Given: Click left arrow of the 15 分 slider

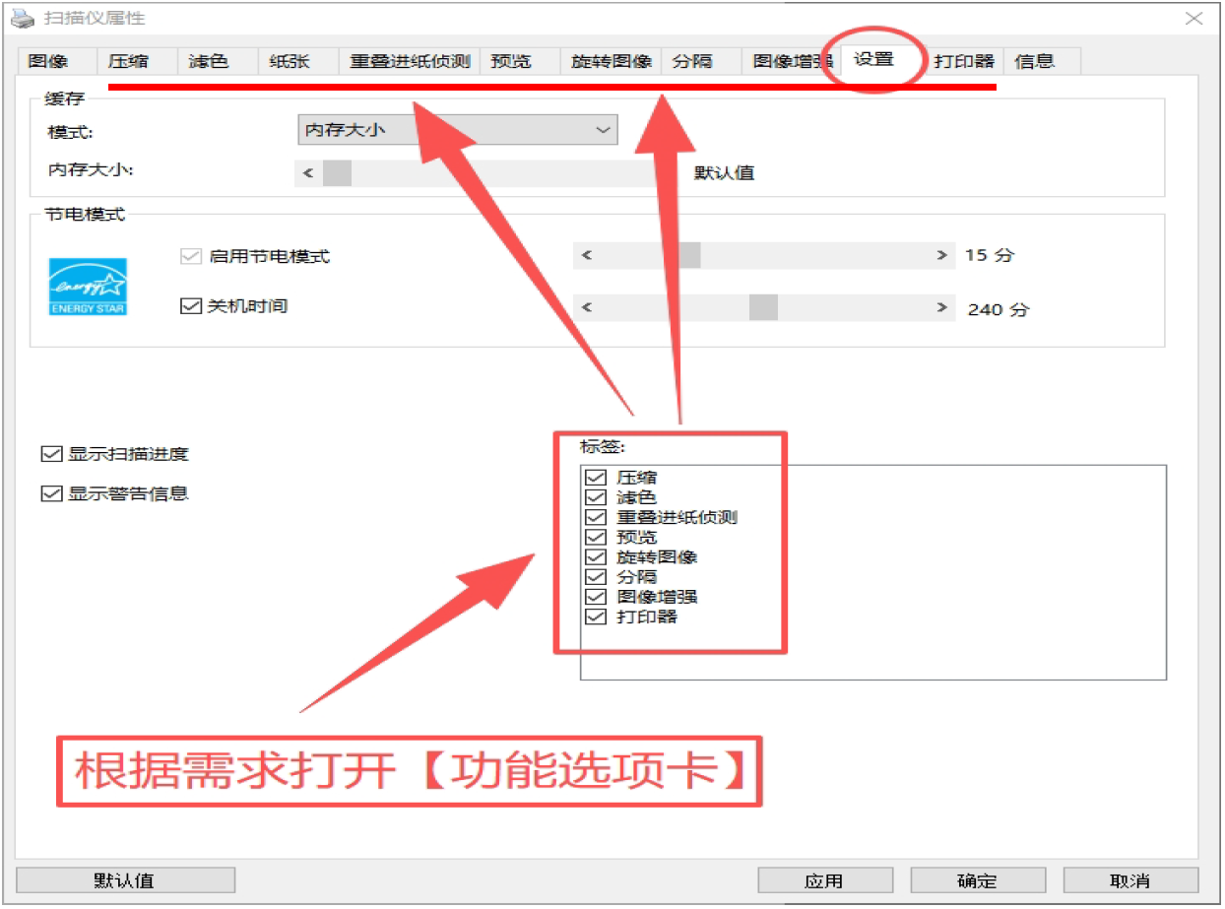Looking at the screenshot, I should pos(586,255).
